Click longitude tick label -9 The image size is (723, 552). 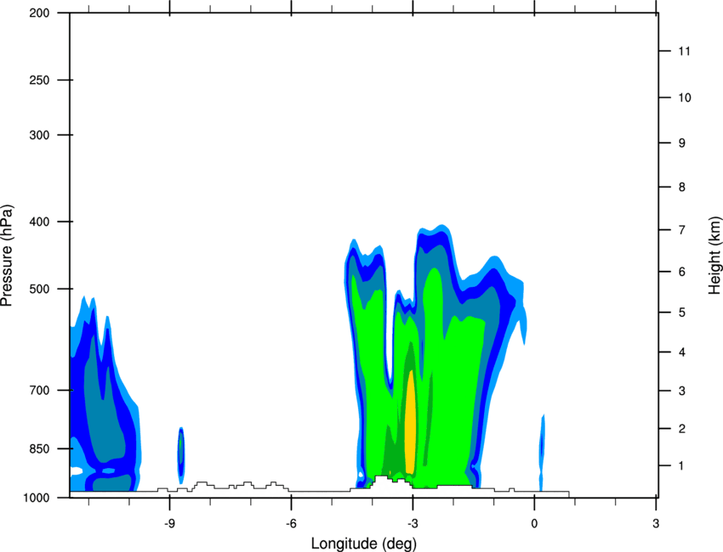click(169, 524)
